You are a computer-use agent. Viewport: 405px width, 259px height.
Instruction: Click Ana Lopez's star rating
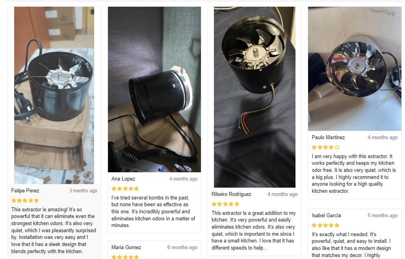click(x=125, y=189)
